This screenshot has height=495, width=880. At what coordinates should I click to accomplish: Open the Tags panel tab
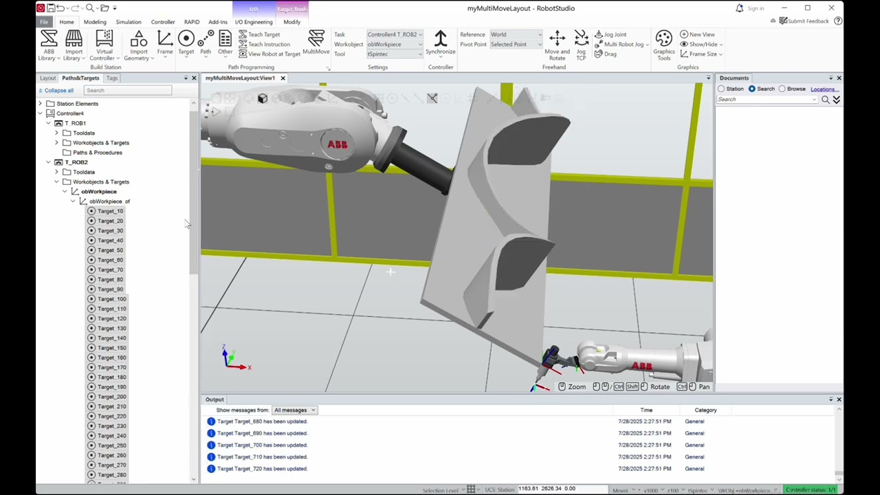[x=112, y=78]
